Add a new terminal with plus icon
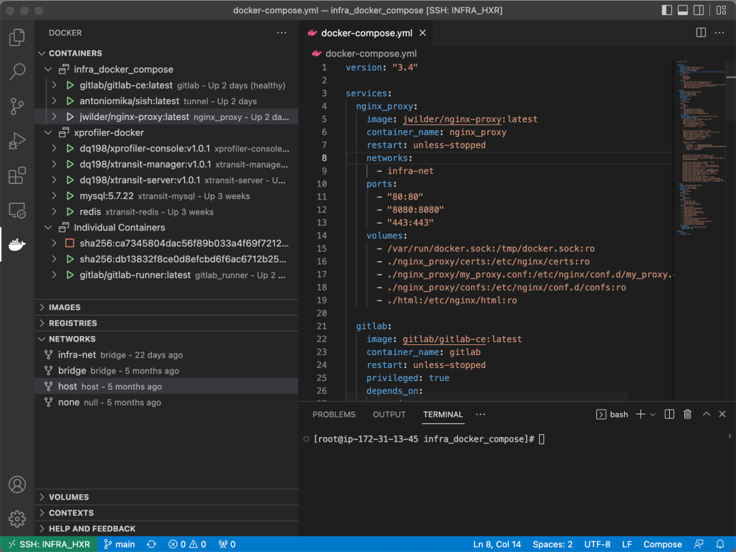Screen dimensions: 736x552 (x=640, y=414)
